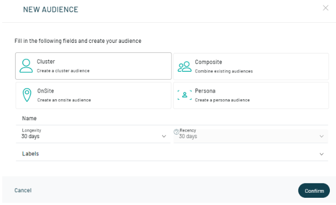Click the Recency chevron arrow

(322, 136)
